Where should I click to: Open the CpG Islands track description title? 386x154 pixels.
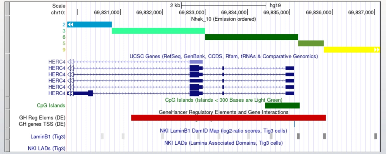coord(223,100)
